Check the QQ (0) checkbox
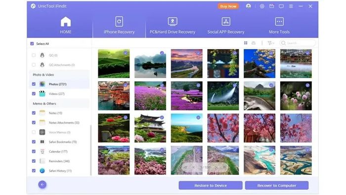346x195 pixels. coord(34,55)
